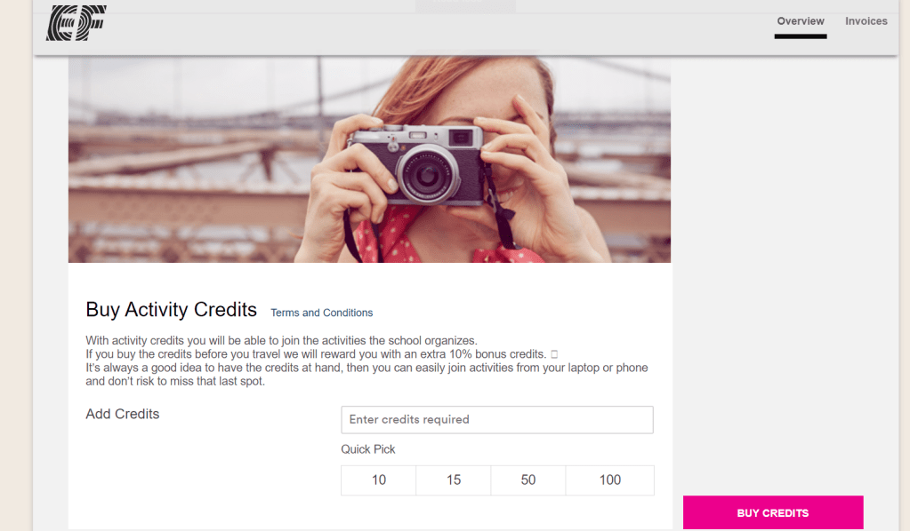This screenshot has width=910, height=531.
Task: Click the faded button at top center
Action: pyautogui.click(x=465, y=5)
